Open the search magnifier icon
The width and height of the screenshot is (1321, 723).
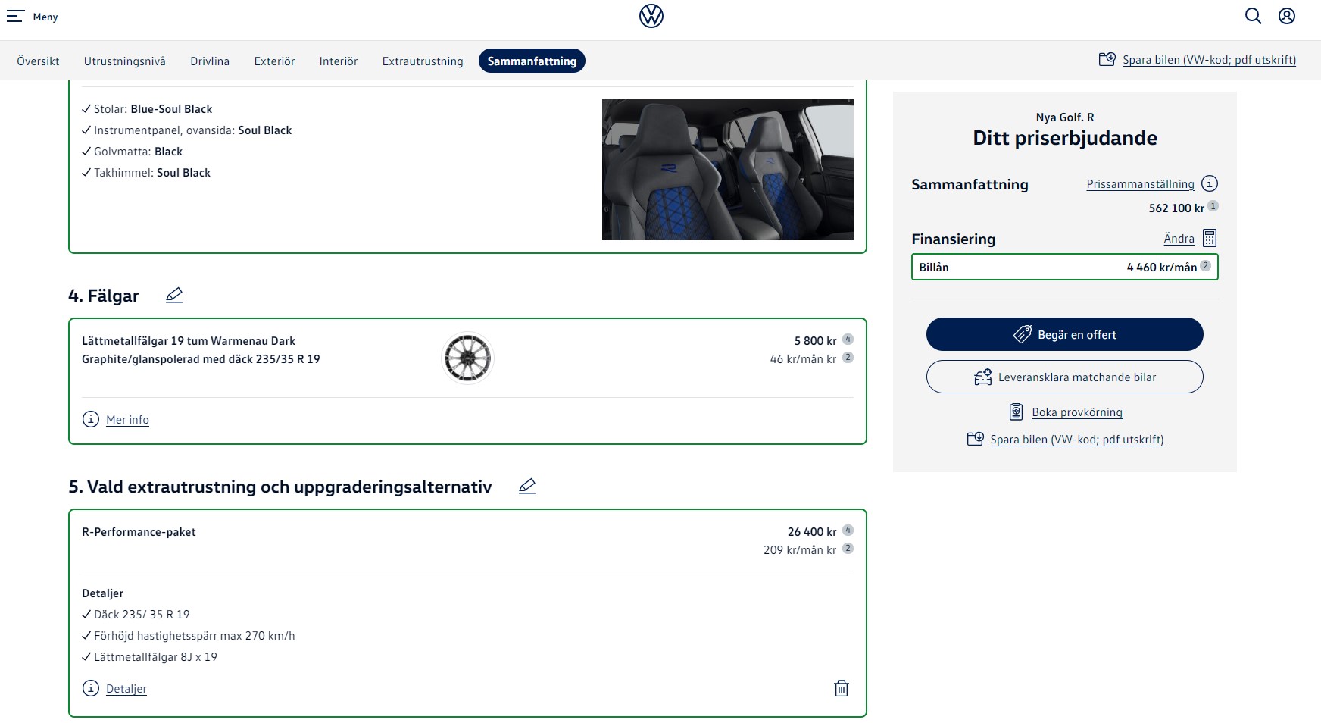[1254, 16]
